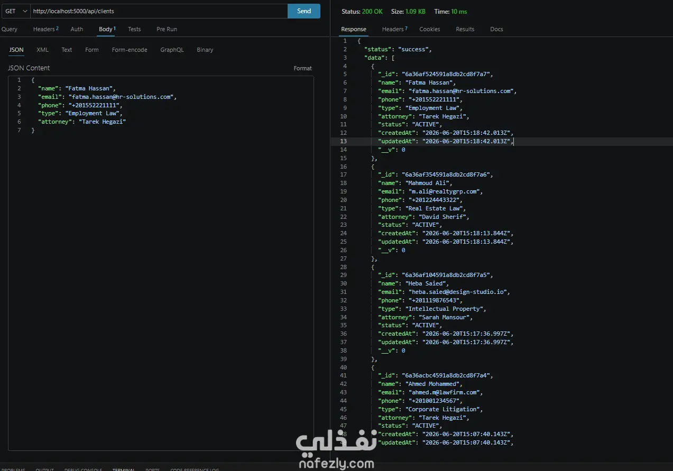The height and width of the screenshot is (471, 673).
Task: Open the response Headers 7 tab
Action: (x=395, y=29)
